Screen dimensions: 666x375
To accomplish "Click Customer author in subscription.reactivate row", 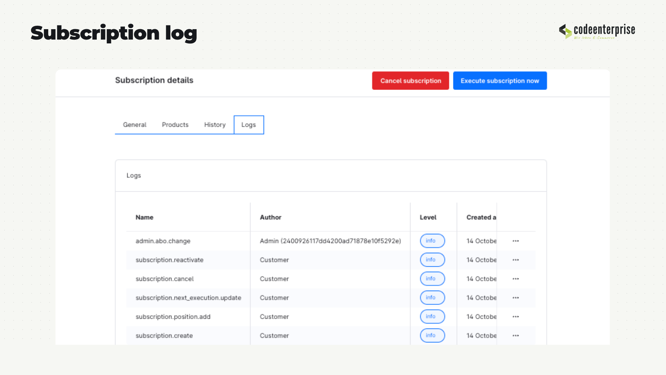I will [274, 260].
